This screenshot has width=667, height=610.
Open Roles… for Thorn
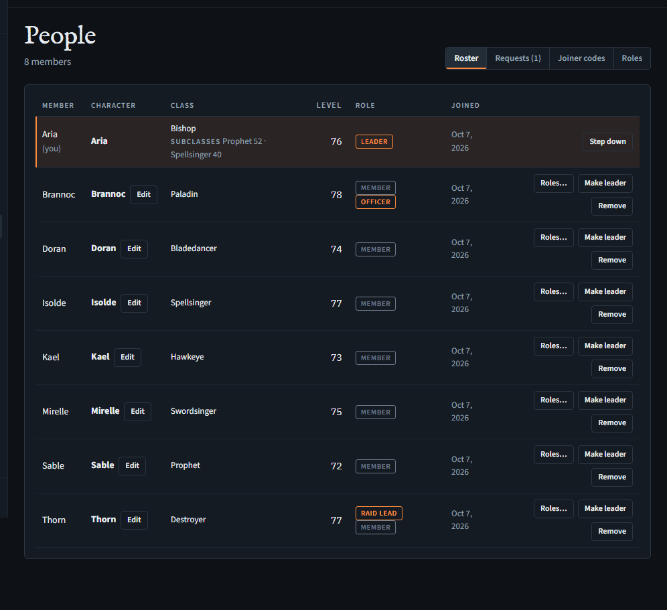pos(553,509)
